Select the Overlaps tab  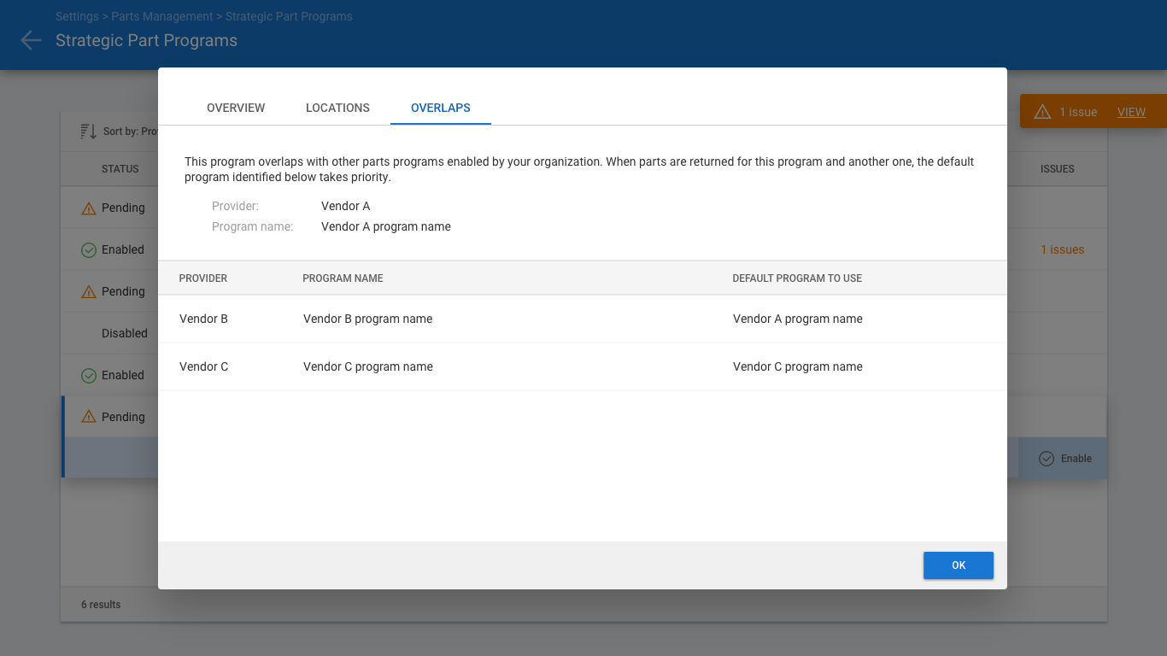click(441, 108)
